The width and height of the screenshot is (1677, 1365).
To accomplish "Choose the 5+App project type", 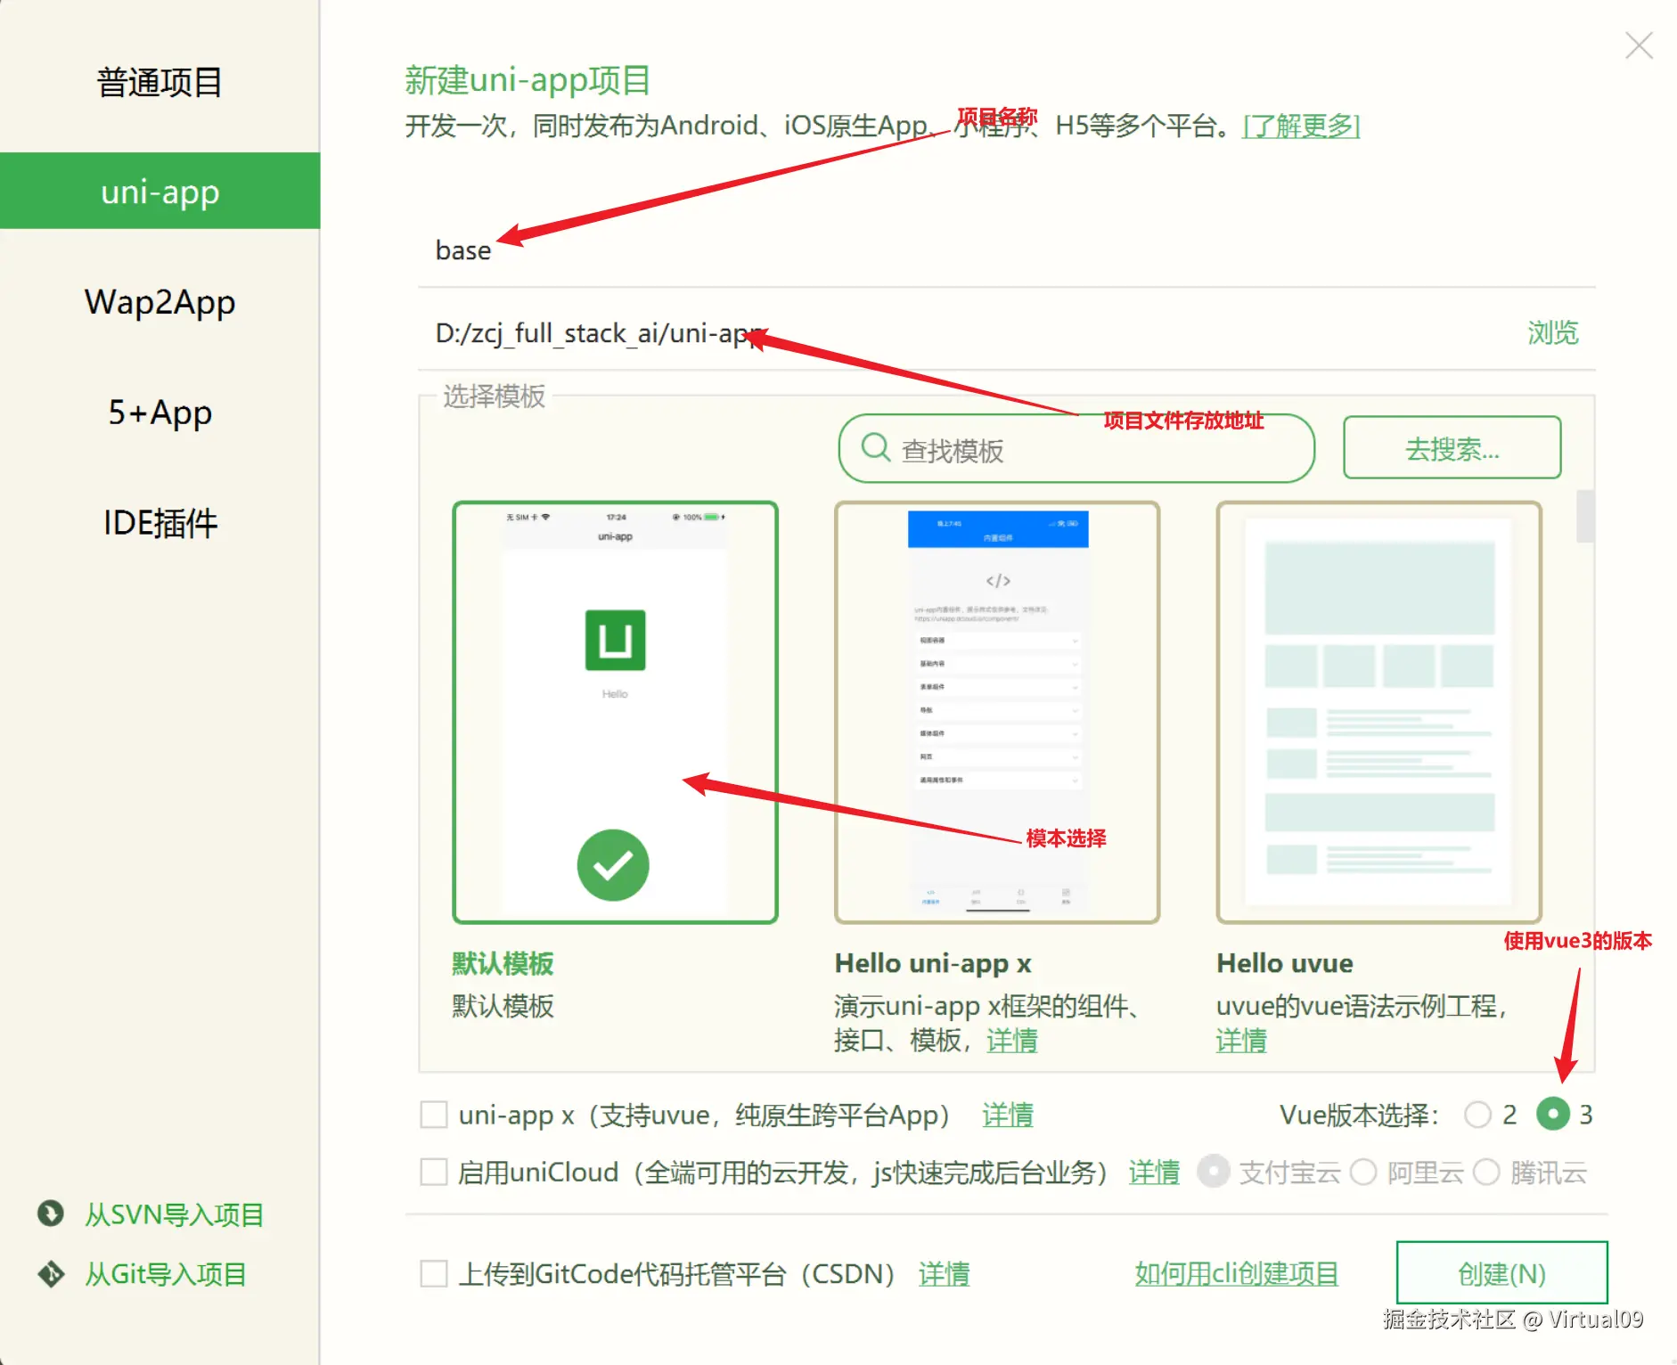I will (x=160, y=413).
